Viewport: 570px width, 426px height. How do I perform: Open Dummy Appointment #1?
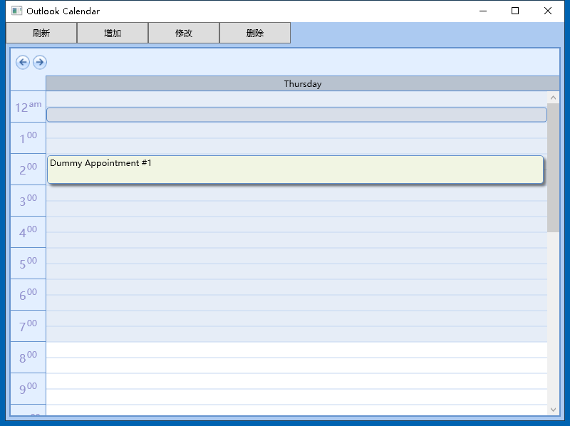tap(295, 170)
